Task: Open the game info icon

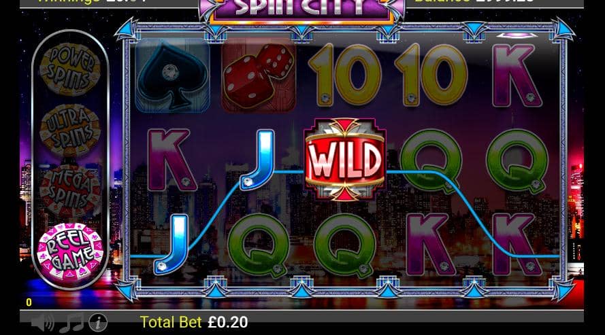Action: click(98, 322)
